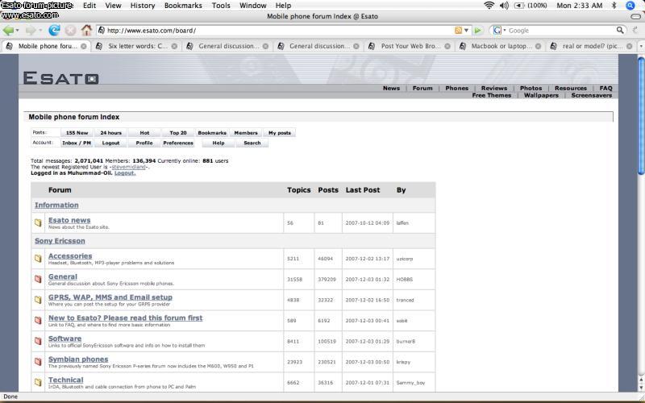
Task: Open the History menu
Action: 143,6
